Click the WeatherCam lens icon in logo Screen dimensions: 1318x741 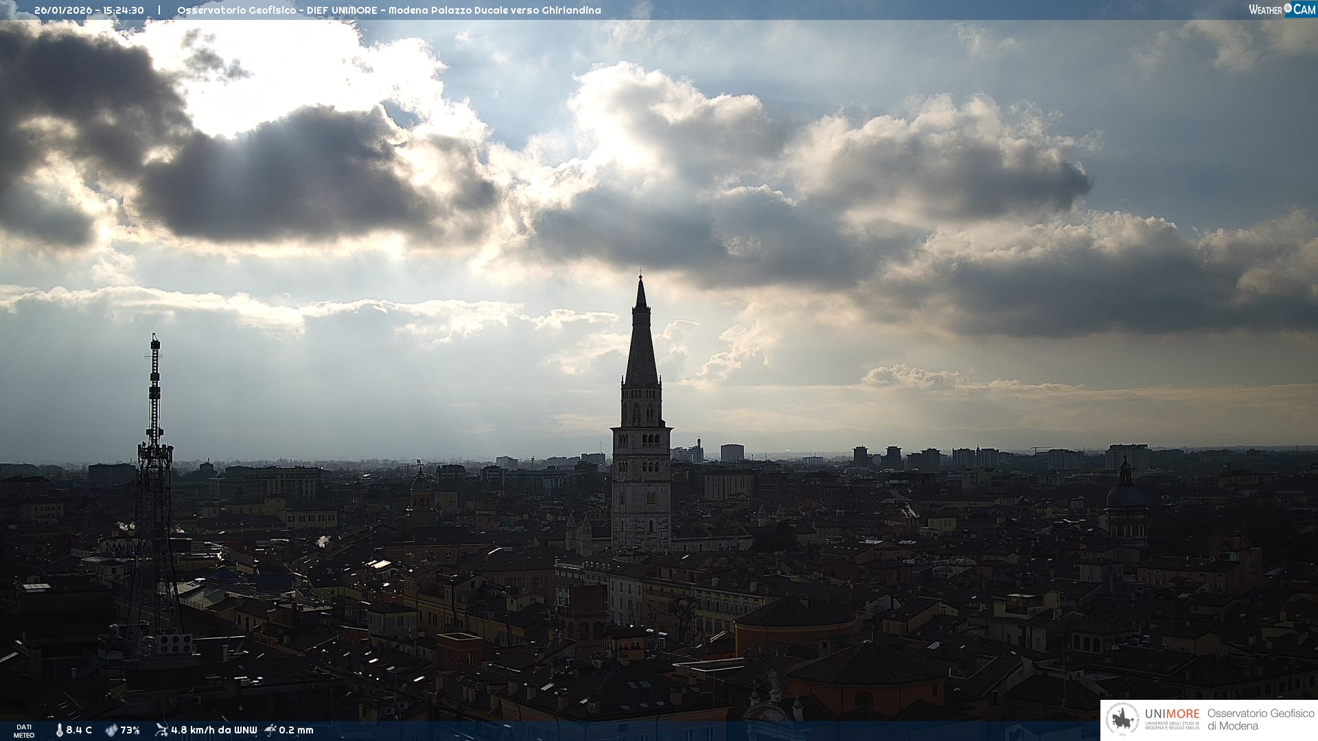point(1288,8)
